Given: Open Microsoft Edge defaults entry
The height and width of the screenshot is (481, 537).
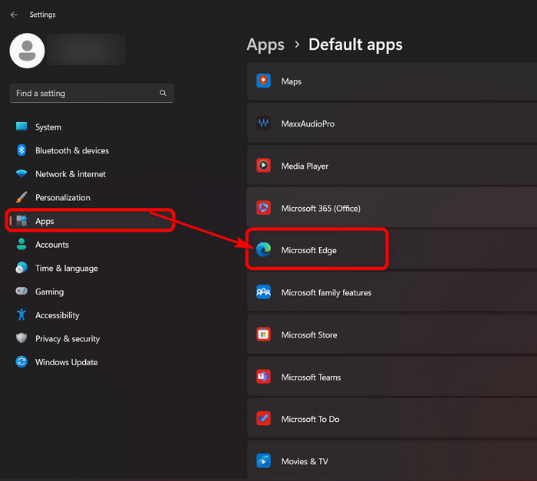Looking at the screenshot, I should (392, 250).
